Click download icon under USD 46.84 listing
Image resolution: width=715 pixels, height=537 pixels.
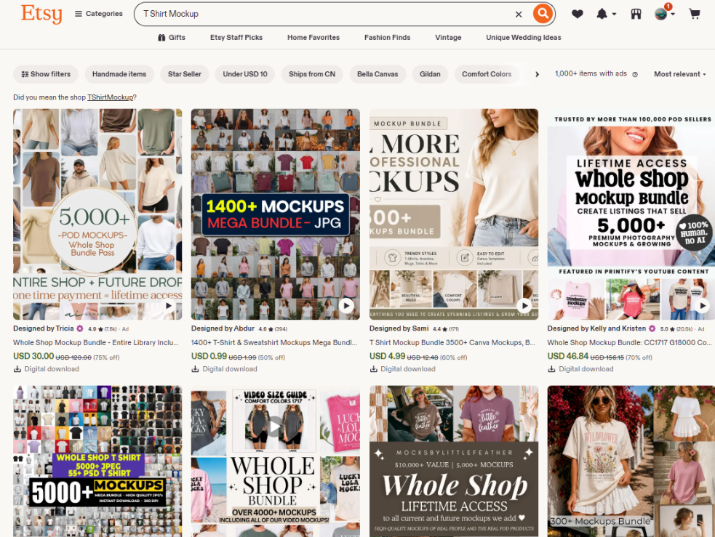point(551,369)
